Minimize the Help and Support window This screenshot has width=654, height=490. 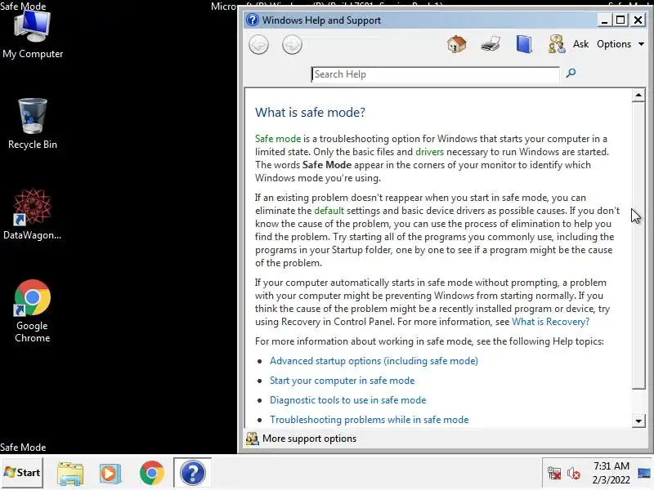point(604,20)
